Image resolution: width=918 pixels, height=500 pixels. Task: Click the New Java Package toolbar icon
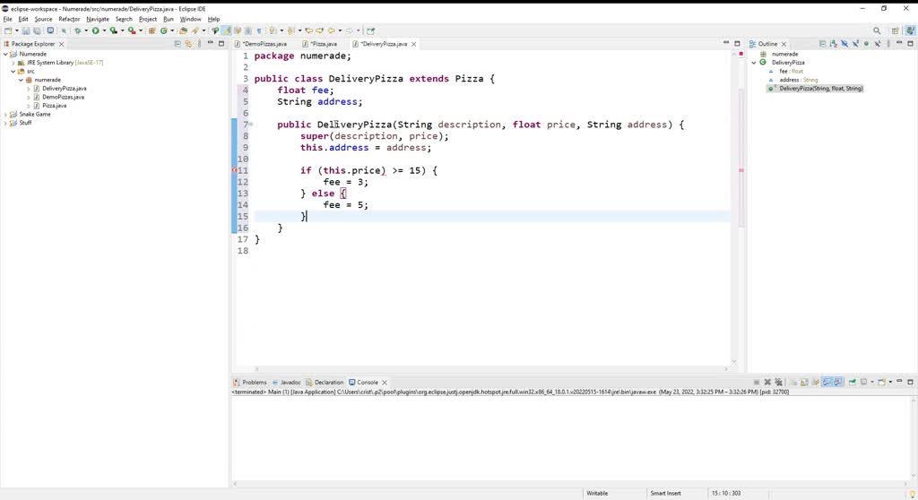click(x=152, y=30)
